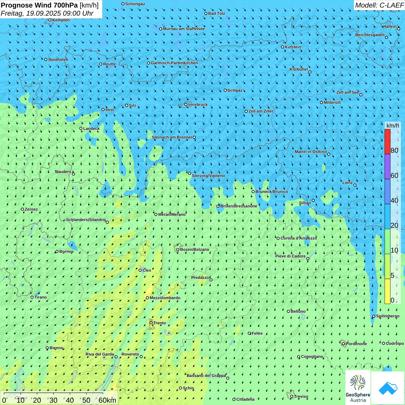Click the Innsbruck city marker
Image resolution: width=405 pixels, height=405 pixels.
coord(186,104)
